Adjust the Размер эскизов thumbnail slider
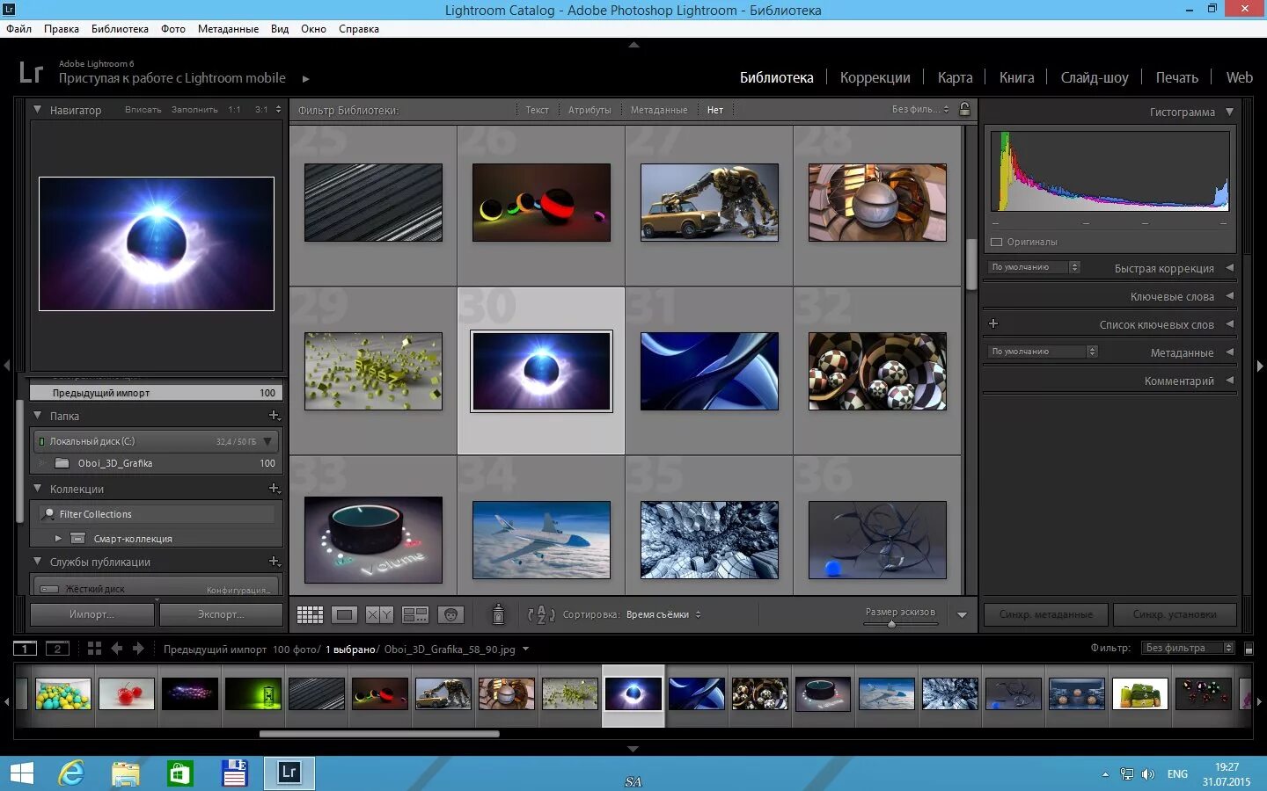Screen dimensions: 1267x791 891,624
